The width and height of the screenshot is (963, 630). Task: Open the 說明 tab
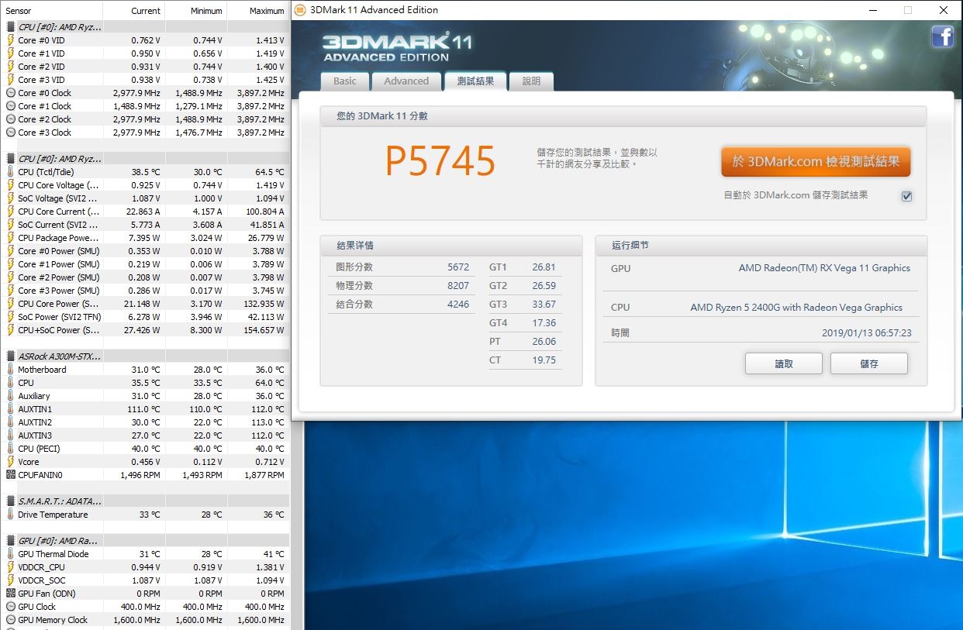tap(531, 81)
